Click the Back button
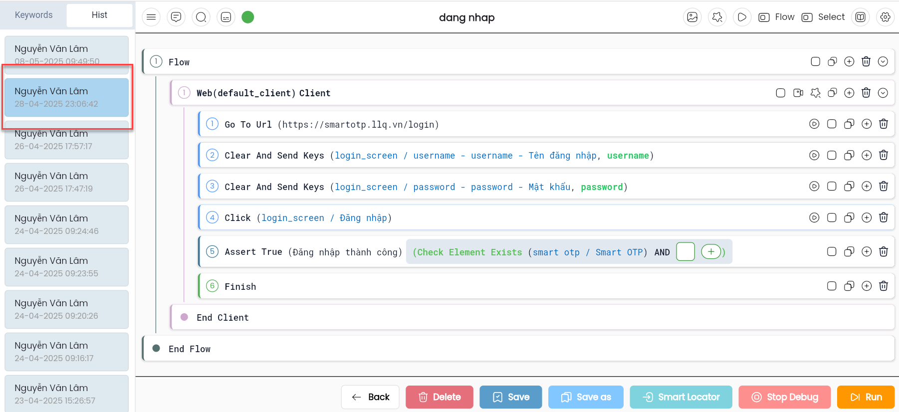This screenshot has width=899, height=412. point(370,397)
